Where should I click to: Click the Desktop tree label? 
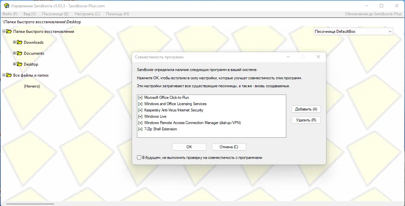(x=31, y=64)
